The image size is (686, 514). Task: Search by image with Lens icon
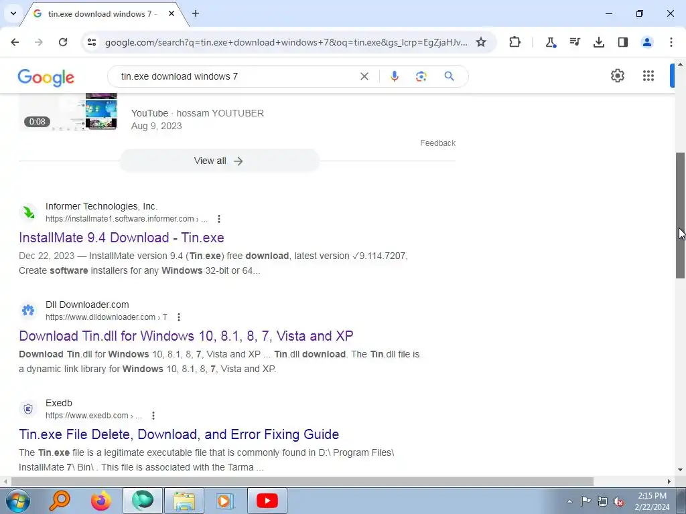click(x=421, y=76)
